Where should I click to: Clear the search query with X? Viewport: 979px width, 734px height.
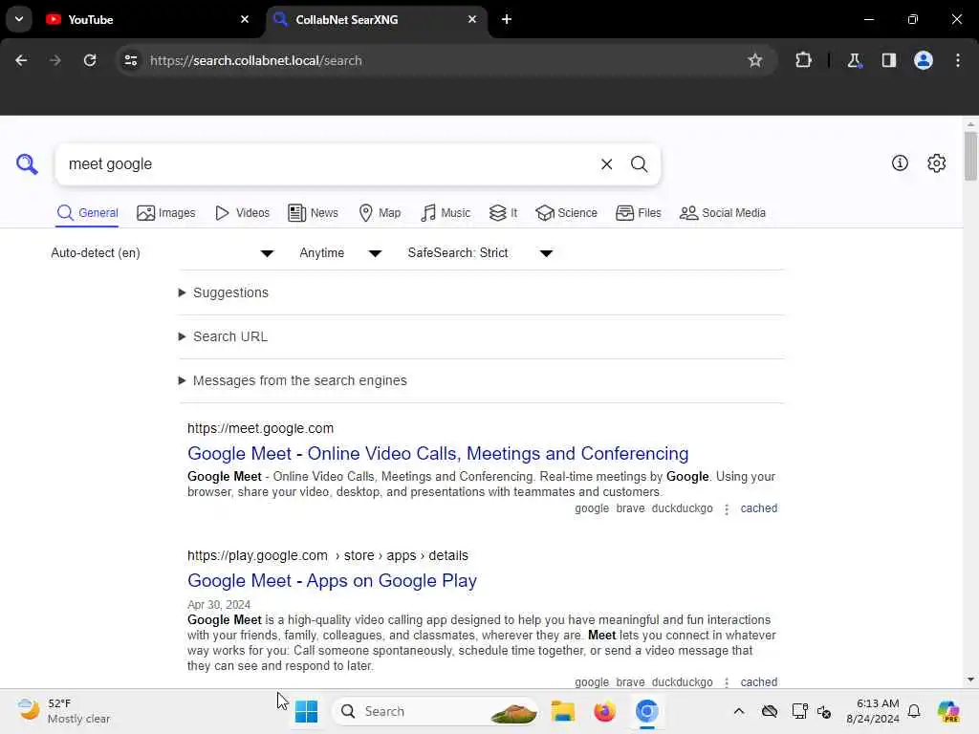pos(606,164)
